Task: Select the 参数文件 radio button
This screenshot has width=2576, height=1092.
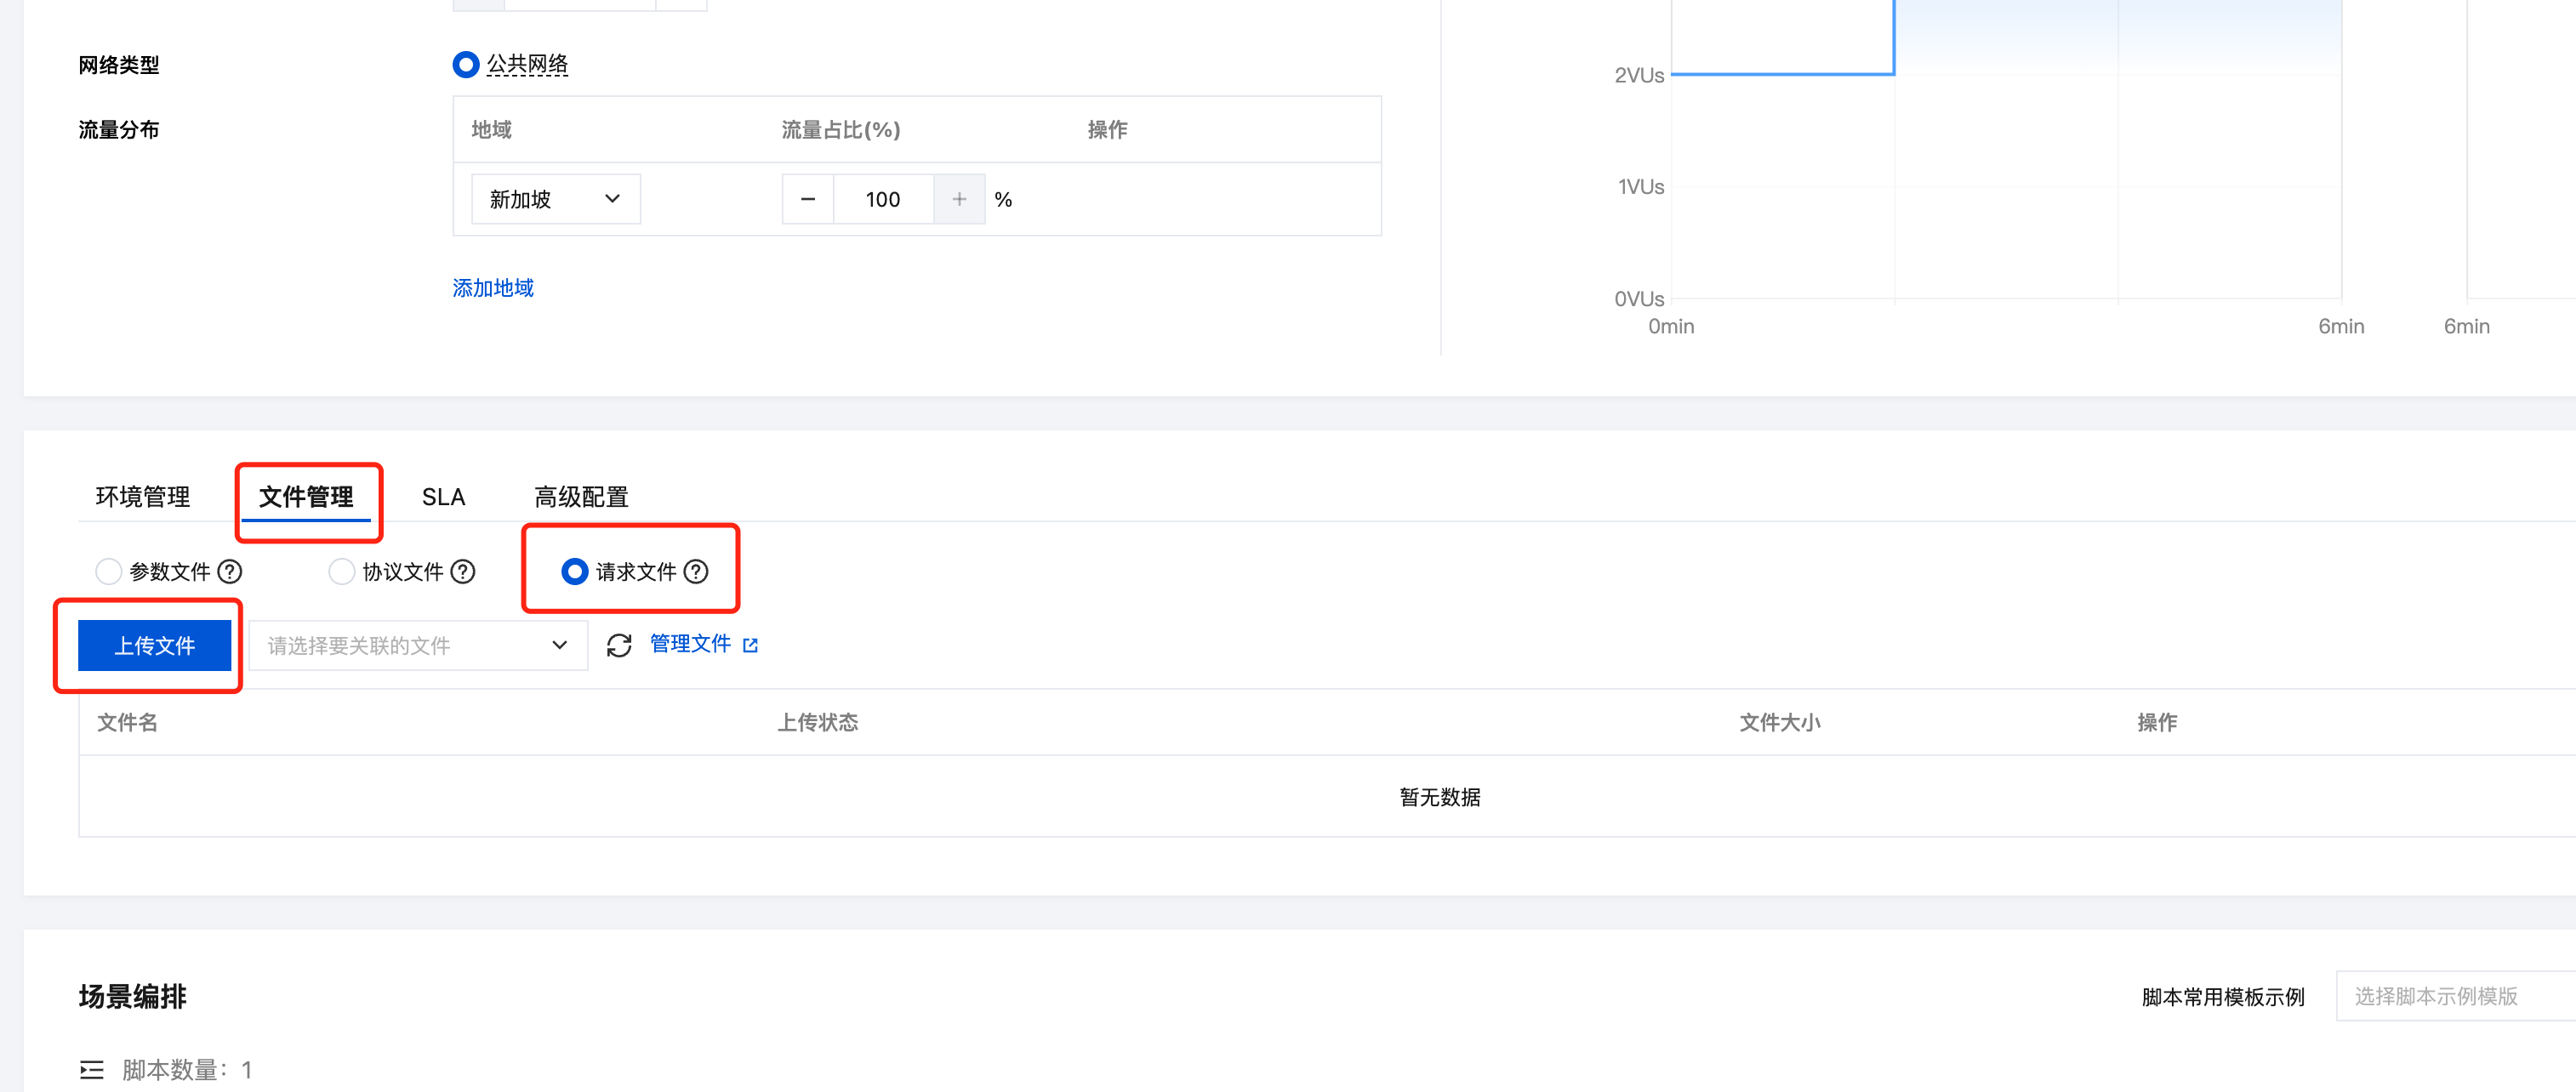Action: coord(108,571)
